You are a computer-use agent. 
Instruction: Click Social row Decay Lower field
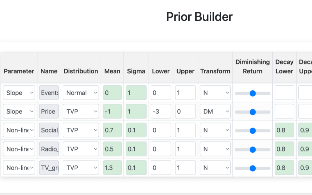(x=284, y=130)
